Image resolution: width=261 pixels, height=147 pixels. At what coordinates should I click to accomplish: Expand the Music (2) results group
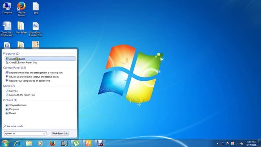(9, 86)
